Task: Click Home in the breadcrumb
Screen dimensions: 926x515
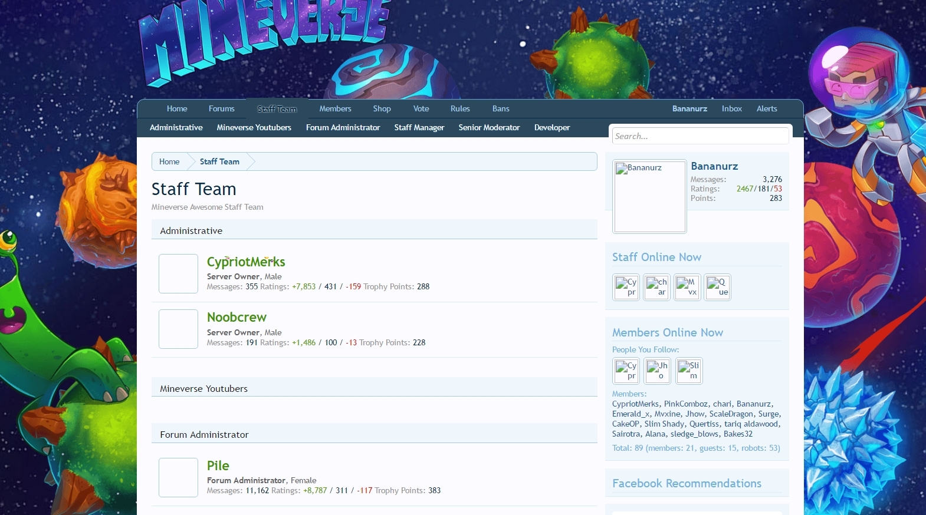Action: 169,161
